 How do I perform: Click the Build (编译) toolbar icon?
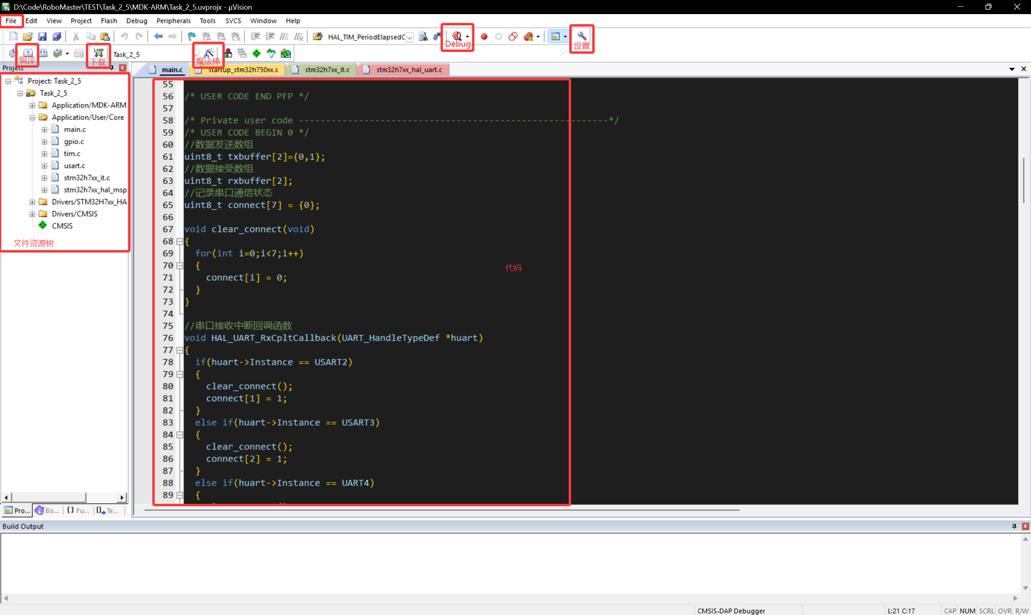pos(28,53)
